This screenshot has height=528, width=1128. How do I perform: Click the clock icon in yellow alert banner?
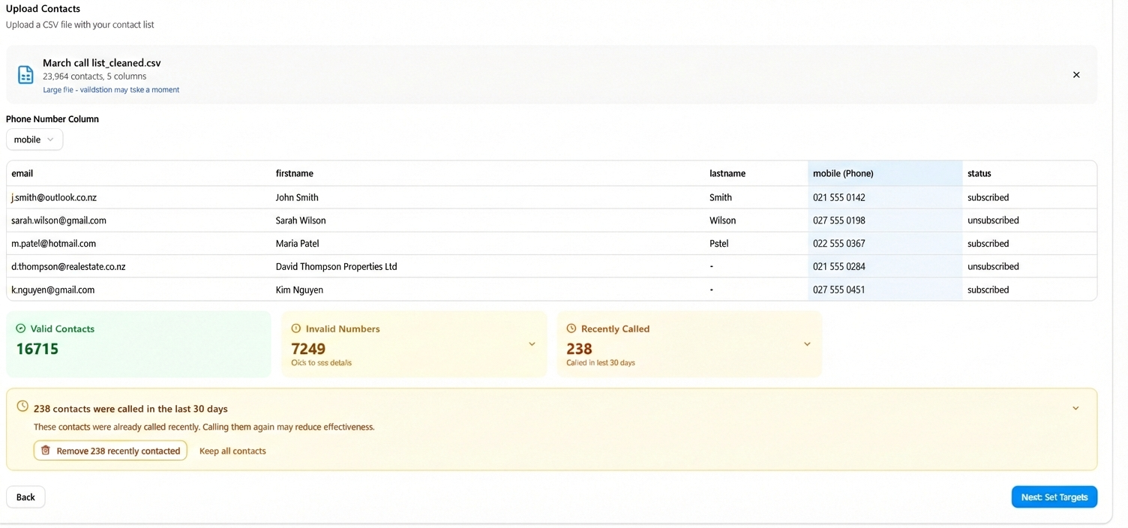[22, 406]
